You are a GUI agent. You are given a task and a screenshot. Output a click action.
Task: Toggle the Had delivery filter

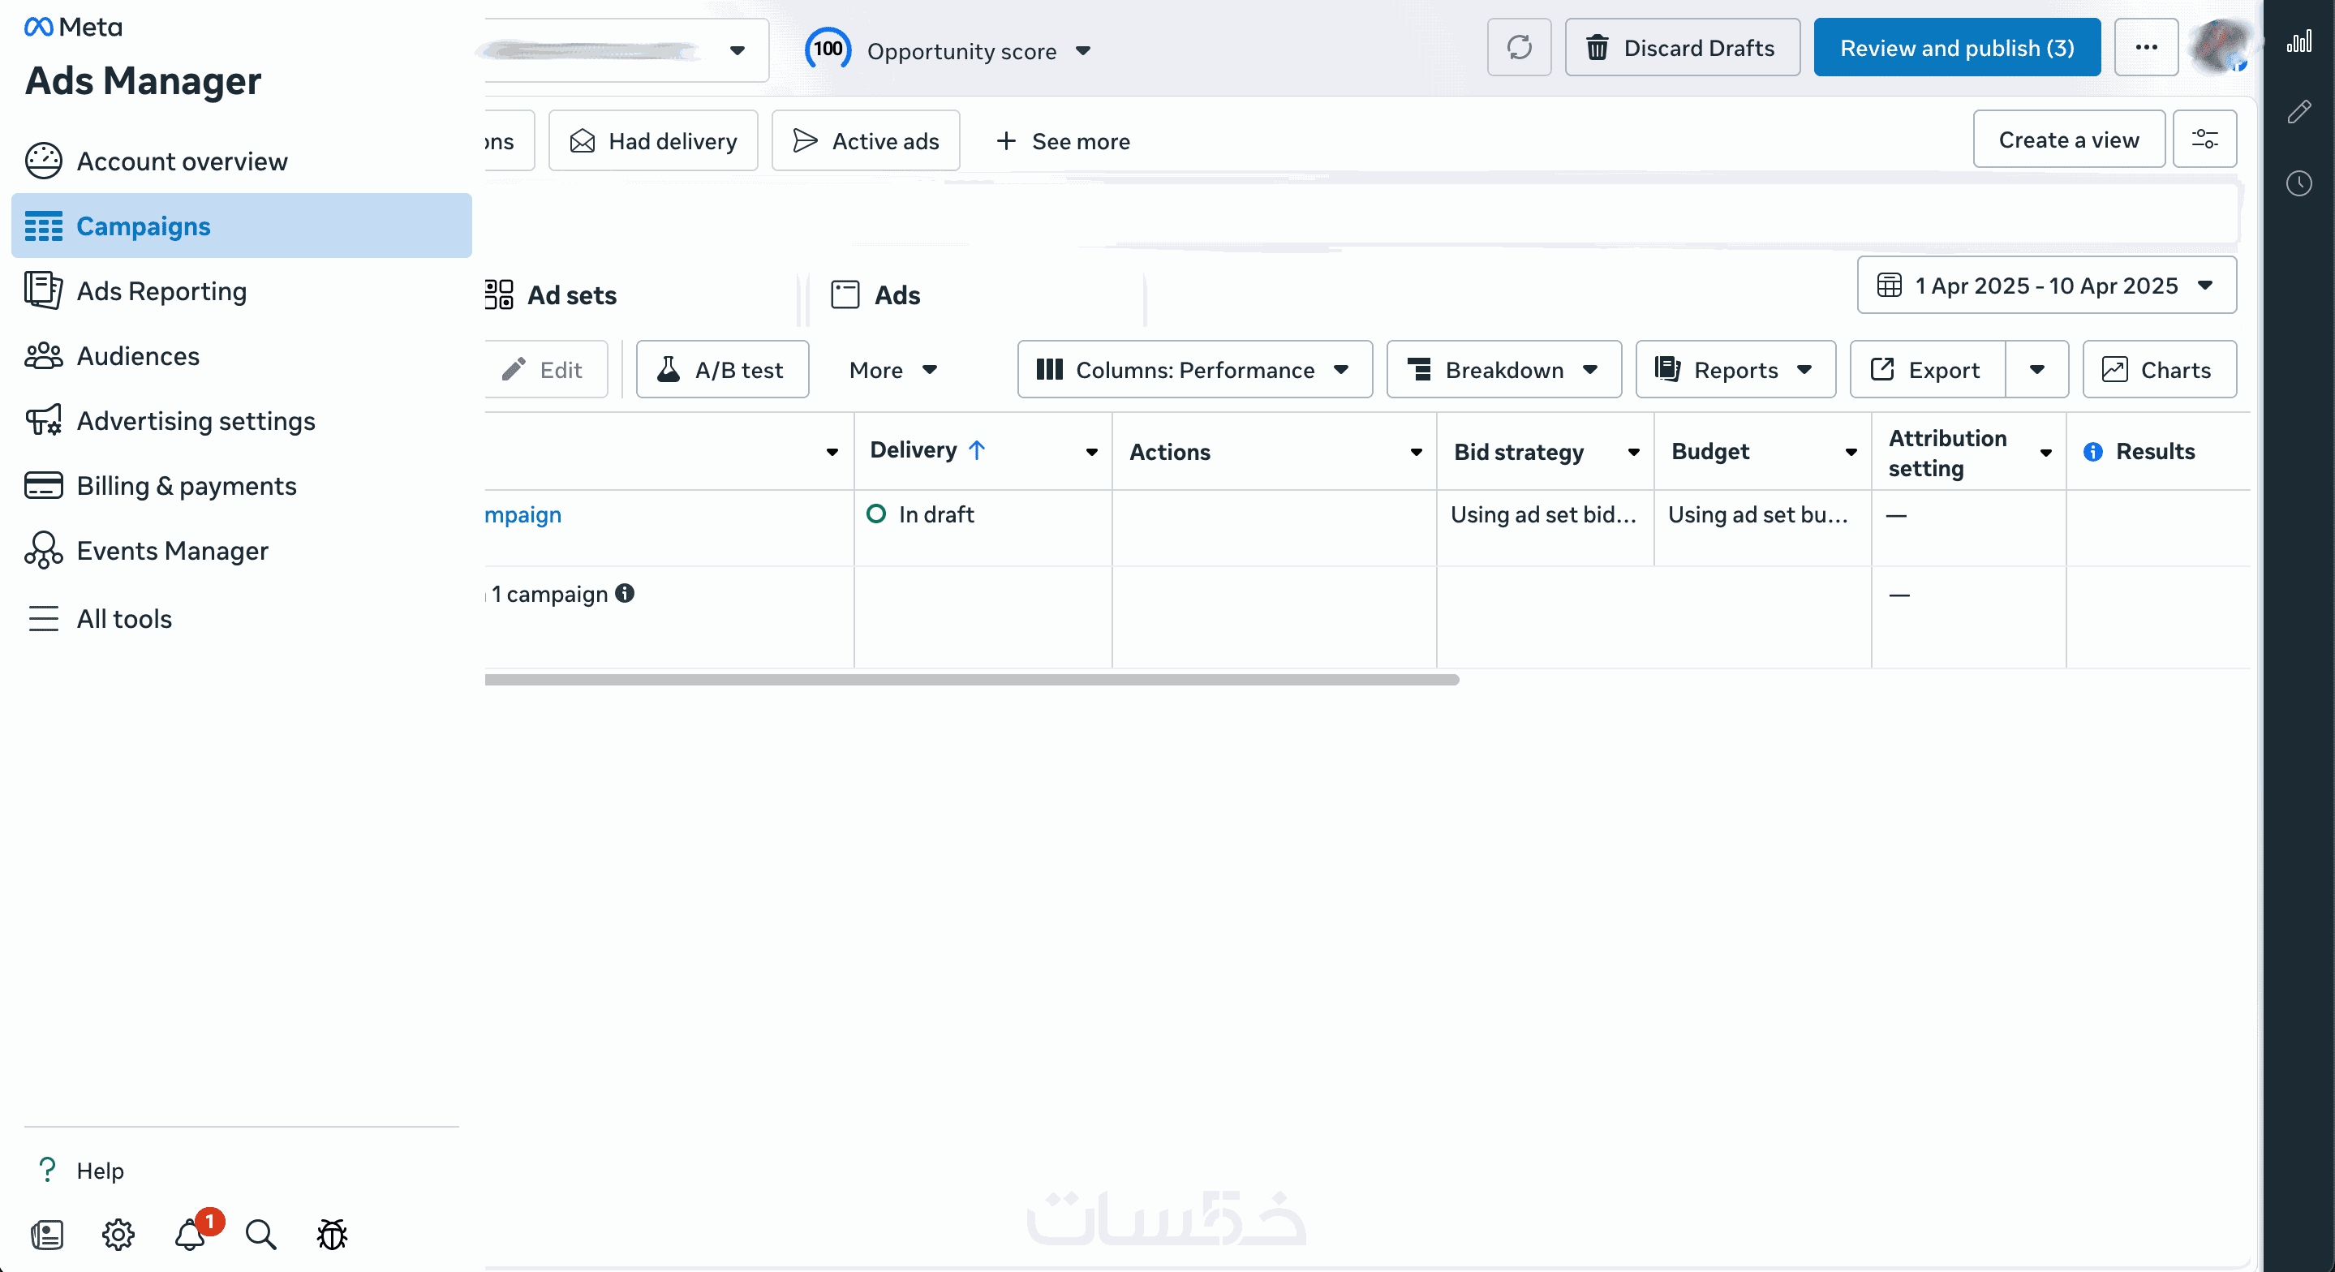pos(652,141)
